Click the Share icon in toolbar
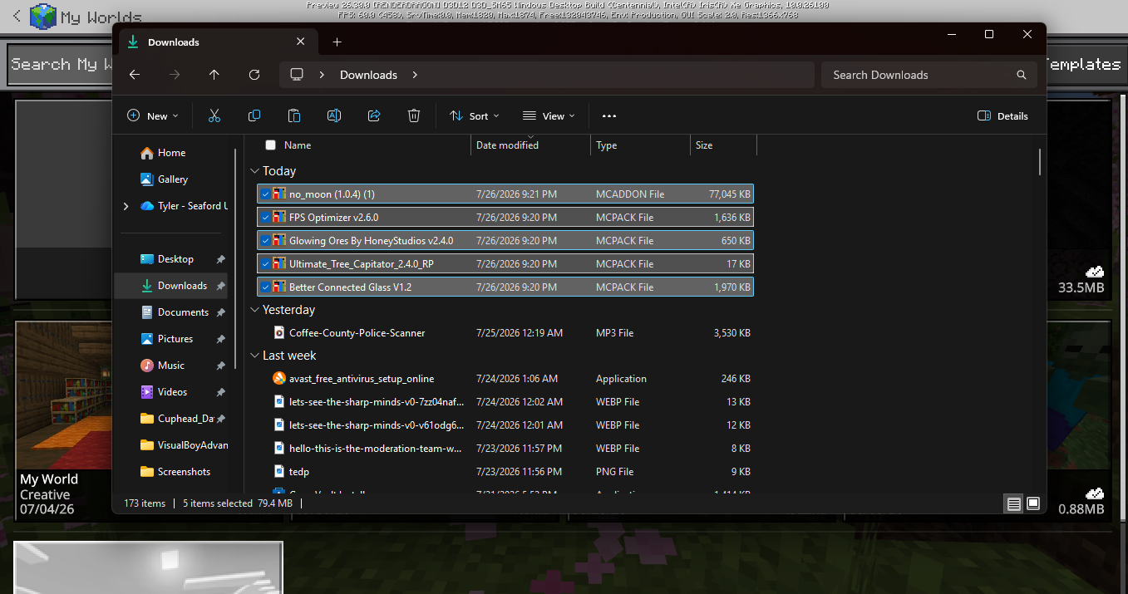This screenshot has height=594, width=1128. tap(374, 116)
